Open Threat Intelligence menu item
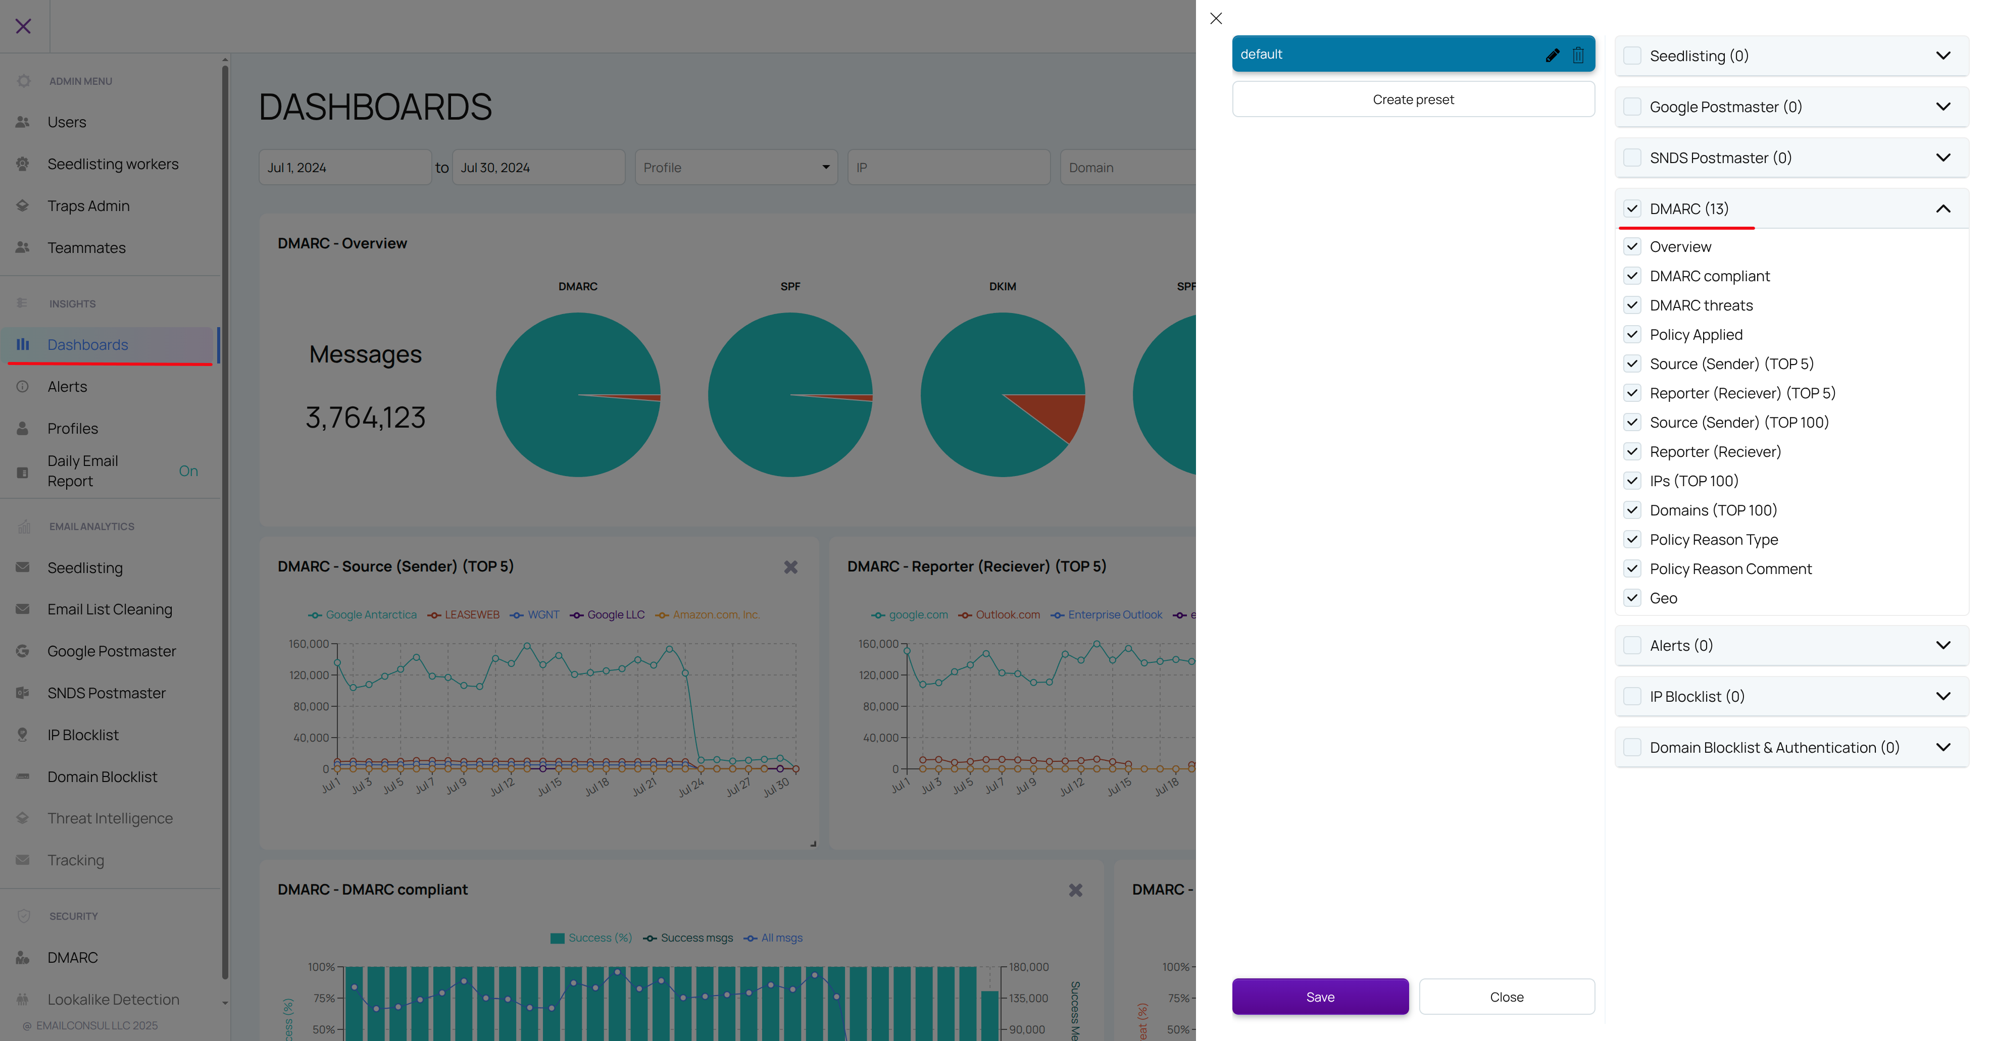1995x1041 pixels. click(x=110, y=818)
